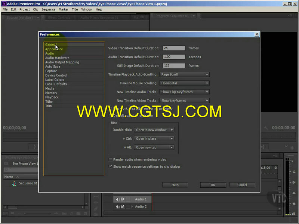The image size is (299, 224).
Task: Enable Render audio when rendering video
Action: coord(110,159)
